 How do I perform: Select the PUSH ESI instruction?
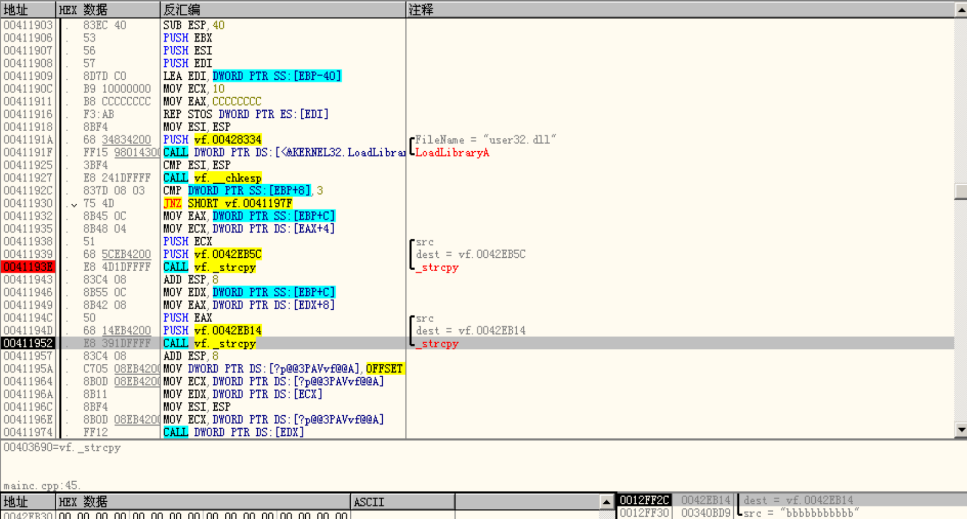tap(187, 51)
